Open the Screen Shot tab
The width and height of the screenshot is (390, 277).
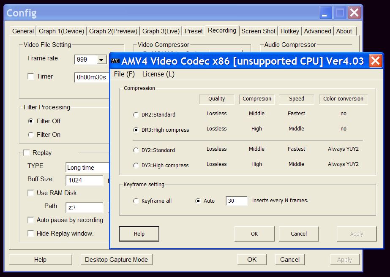258,31
